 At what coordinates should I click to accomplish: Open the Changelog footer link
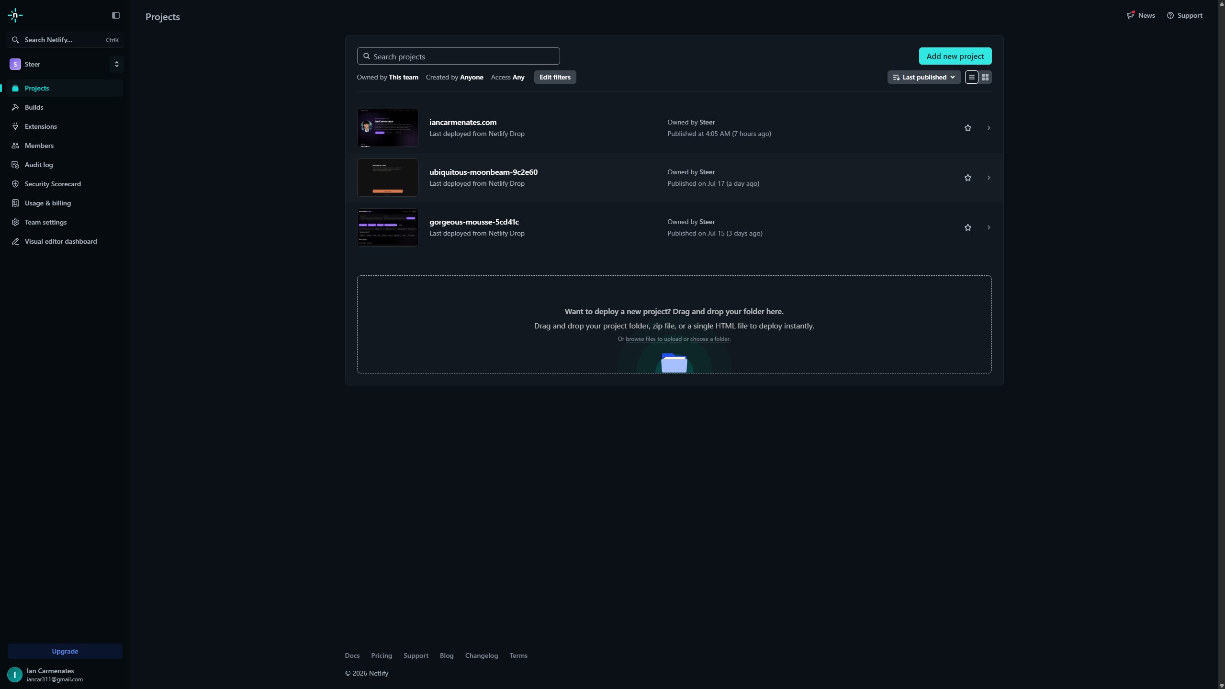(481, 655)
